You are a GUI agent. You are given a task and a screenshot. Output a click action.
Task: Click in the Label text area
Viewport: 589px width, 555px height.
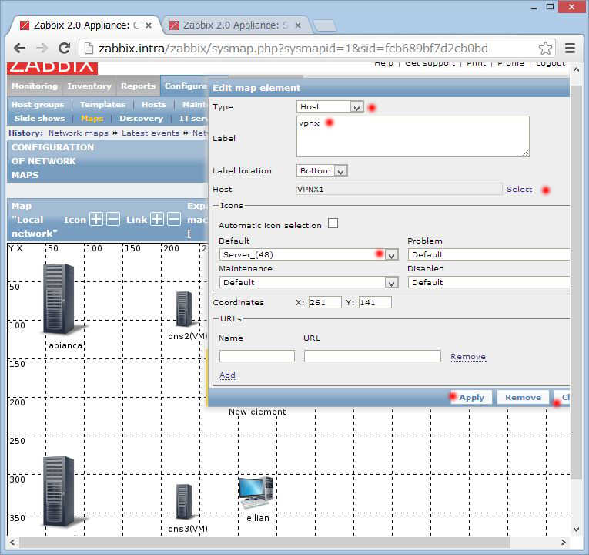(413, 136)
